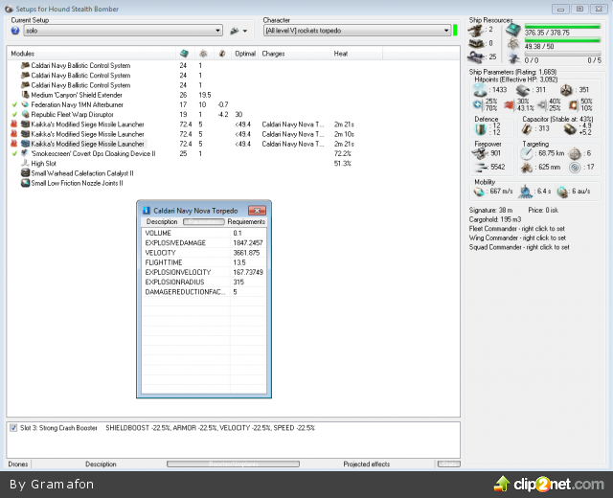Toggle the Federation Navy 1MN Afterburner checkmark
Screen dimensions: 613x498
point(13,104)
